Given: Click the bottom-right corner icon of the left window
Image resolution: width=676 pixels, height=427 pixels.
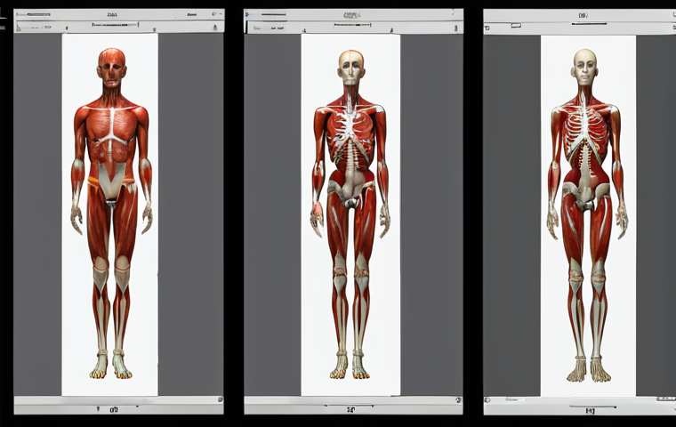Looking at the screenshot, I should (x=221, y=399).
